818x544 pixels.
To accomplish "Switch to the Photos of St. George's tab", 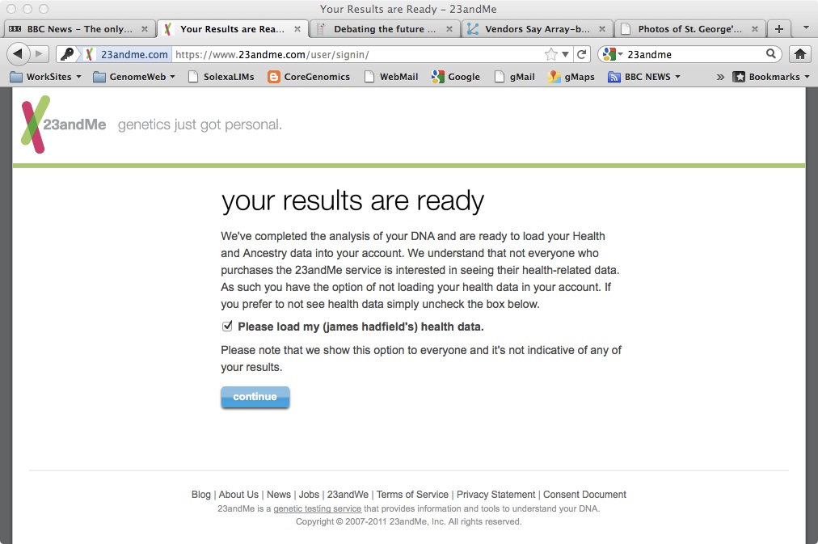I will coord(689,29).
